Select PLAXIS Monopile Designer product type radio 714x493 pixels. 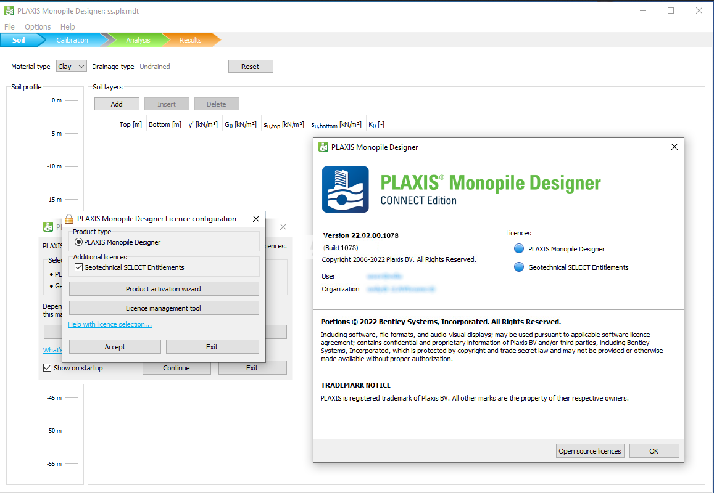tap(78, 242)
